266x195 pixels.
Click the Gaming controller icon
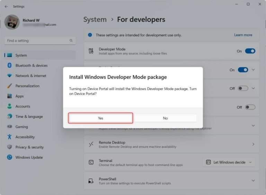[9, 126]
